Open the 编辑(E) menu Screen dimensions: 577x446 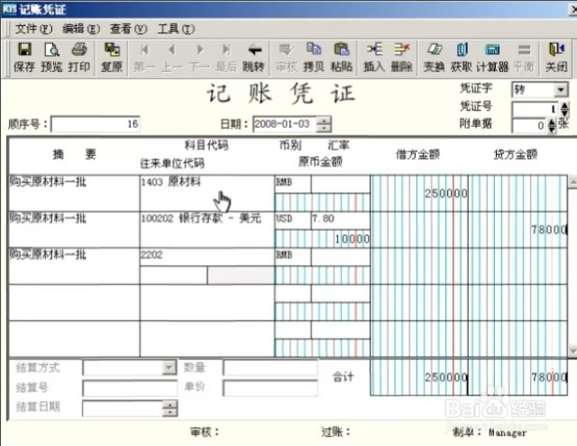pyautogui.click(x=81, y=29)
